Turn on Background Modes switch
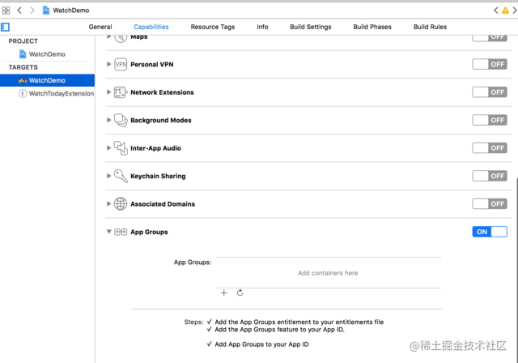518x363 pixels. tap(490, 121)
